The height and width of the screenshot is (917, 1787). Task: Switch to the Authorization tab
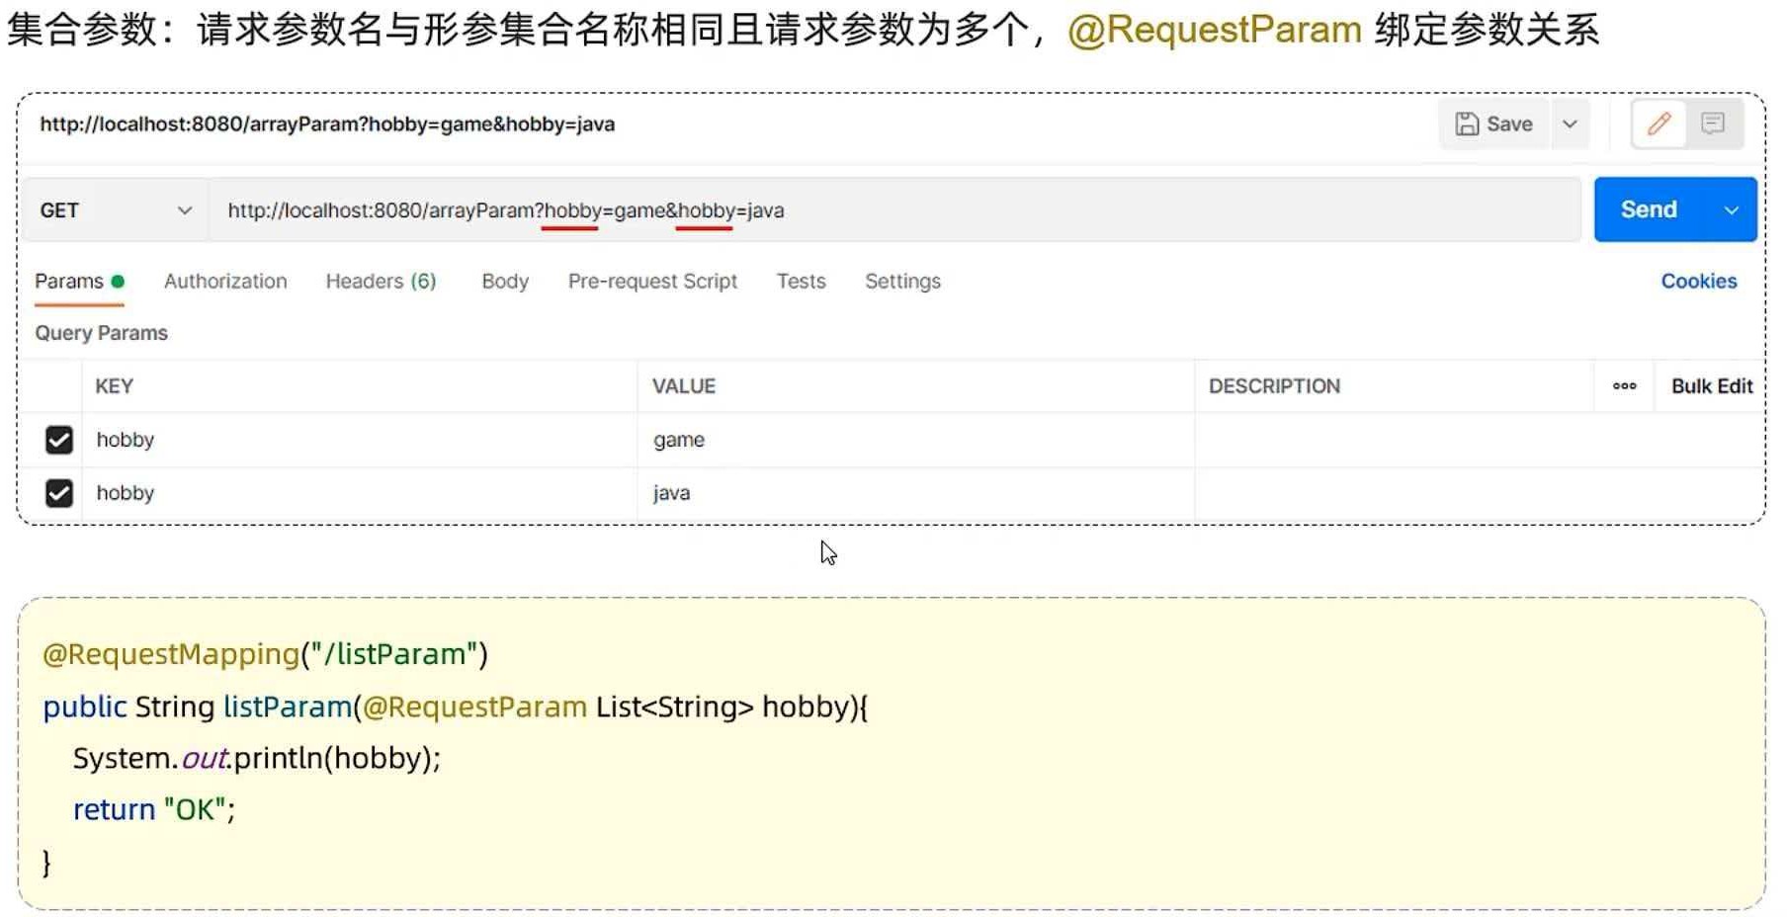225,282
